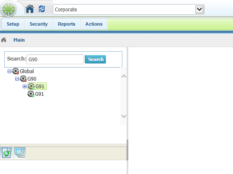Open the Setup tab
This screenshot has height=174, width=233.
pyautogui.click(x=13, y=24)
